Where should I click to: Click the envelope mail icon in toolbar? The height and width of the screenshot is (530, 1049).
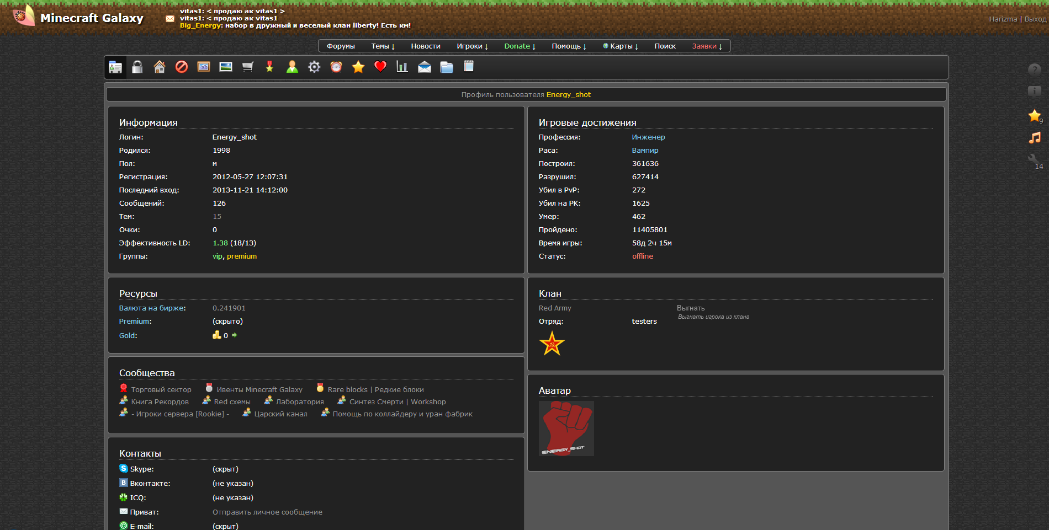(x=425, y=67)
